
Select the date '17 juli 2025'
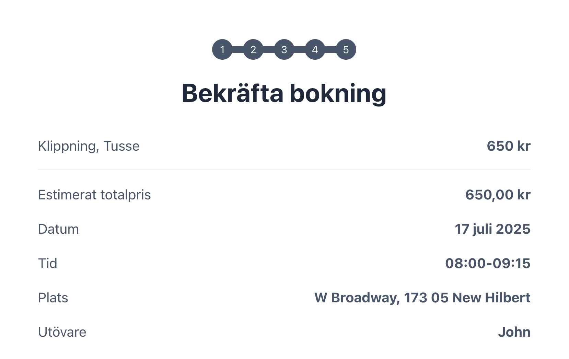tap(492, 229)
